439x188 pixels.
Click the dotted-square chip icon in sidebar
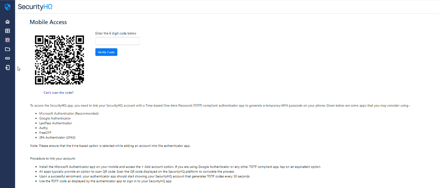7,40
